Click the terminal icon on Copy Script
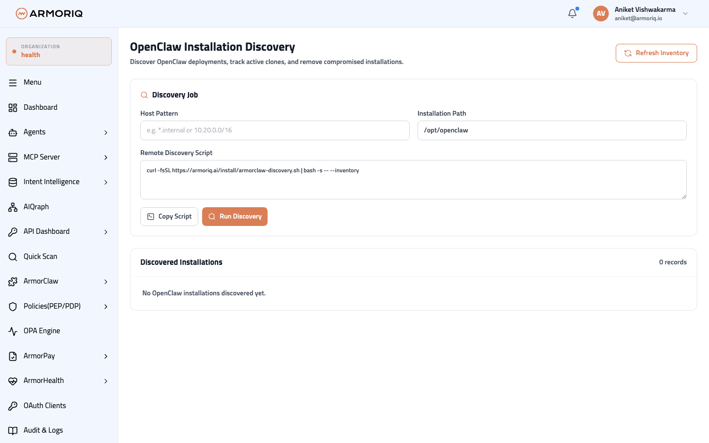 pyautogui.click(x=151, y=217)
